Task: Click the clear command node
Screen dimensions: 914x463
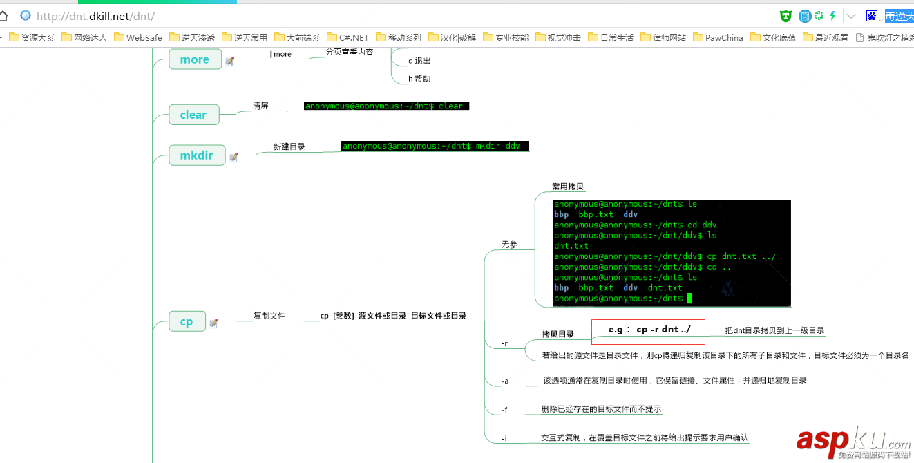Action: (x=194, y=114)
